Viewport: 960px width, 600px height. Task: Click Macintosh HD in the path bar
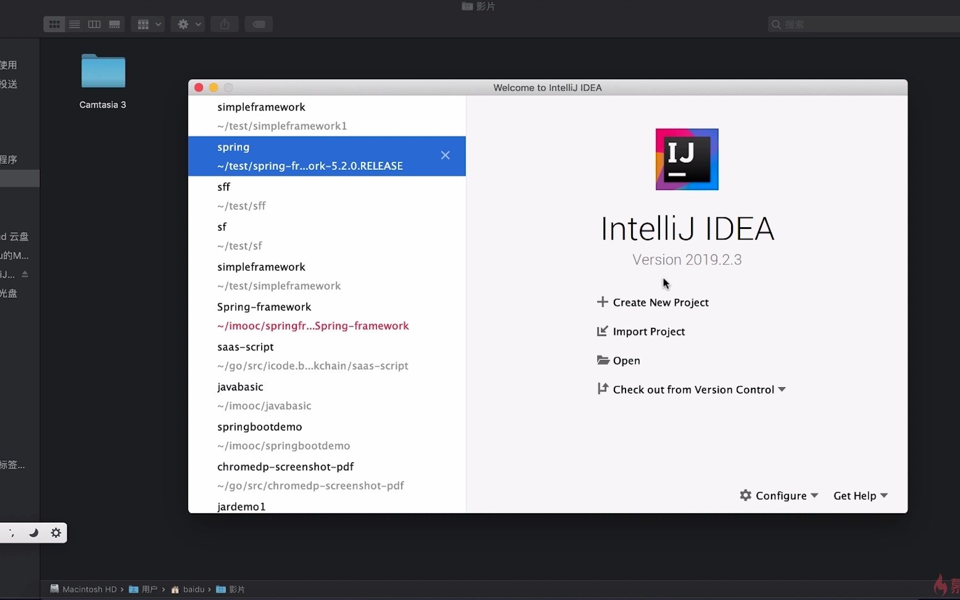click(x=84, y=589)
